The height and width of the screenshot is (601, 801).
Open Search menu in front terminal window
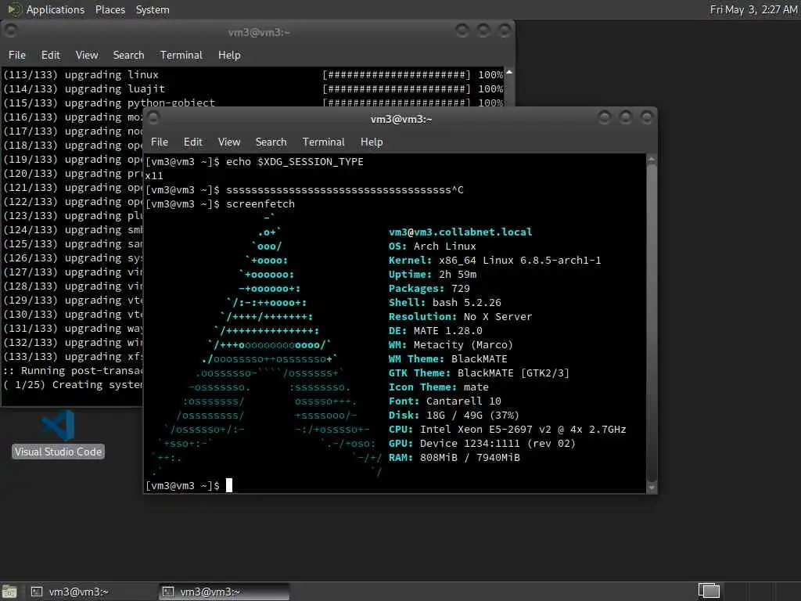tap(271, 142)
